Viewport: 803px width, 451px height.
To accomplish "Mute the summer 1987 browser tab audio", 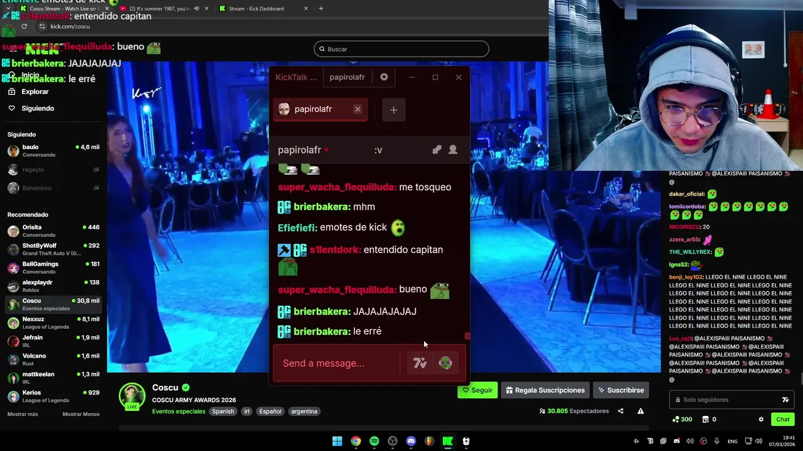I will (x=196, y=9).
